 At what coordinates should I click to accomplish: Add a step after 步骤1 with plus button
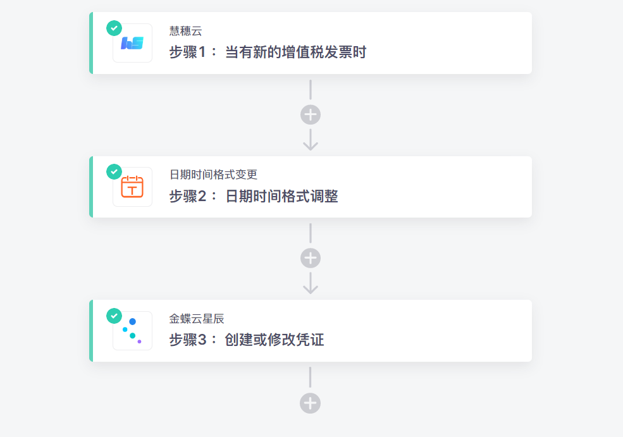[311, 115]
